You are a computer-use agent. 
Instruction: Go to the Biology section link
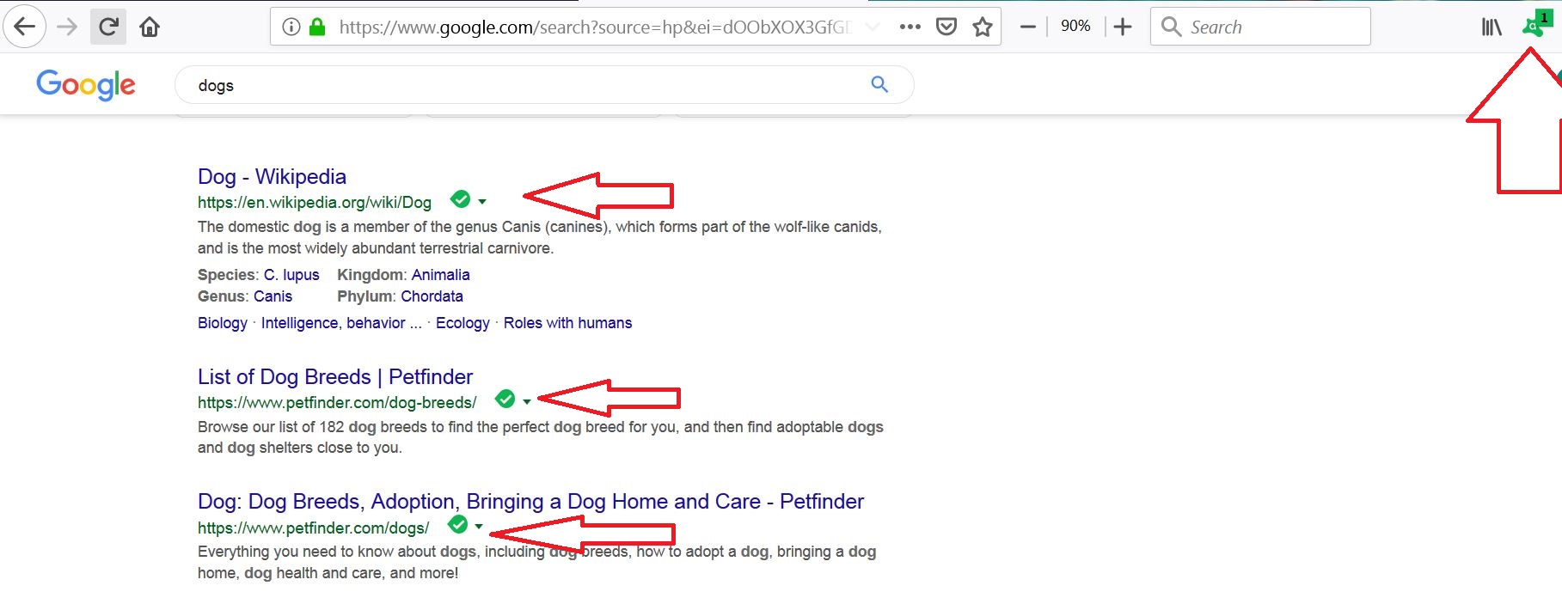(x=223, y=323)
